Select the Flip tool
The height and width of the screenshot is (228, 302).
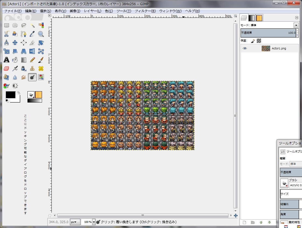coord(32,51)
